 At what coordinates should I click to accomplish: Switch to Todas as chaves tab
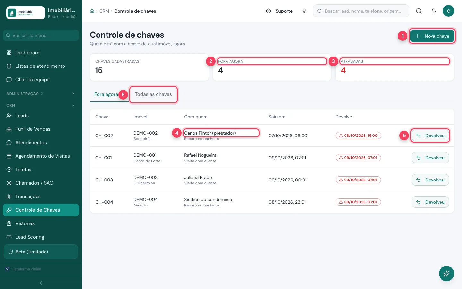[x=153, y=94]
